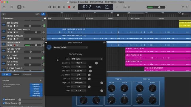Decrease Low Cut value with down arrow

pos(72,79)
